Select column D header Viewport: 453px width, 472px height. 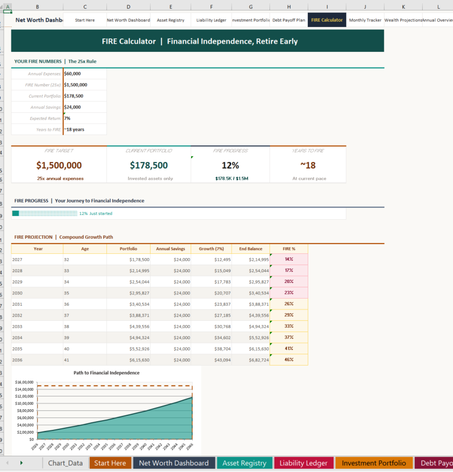(x=128, y=6)
